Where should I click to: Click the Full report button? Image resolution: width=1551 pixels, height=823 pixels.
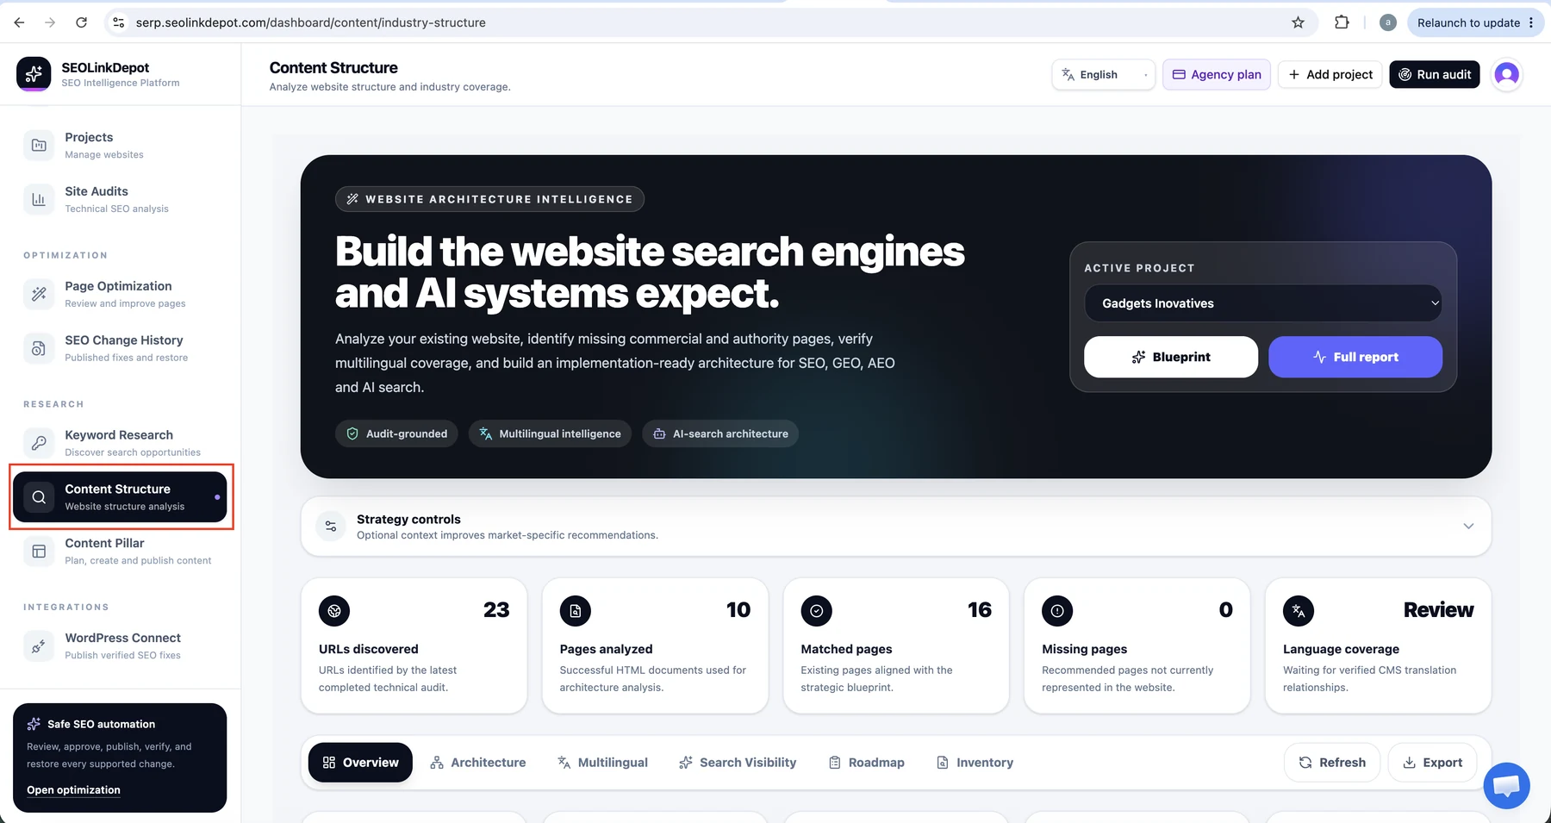(1355, 357)
